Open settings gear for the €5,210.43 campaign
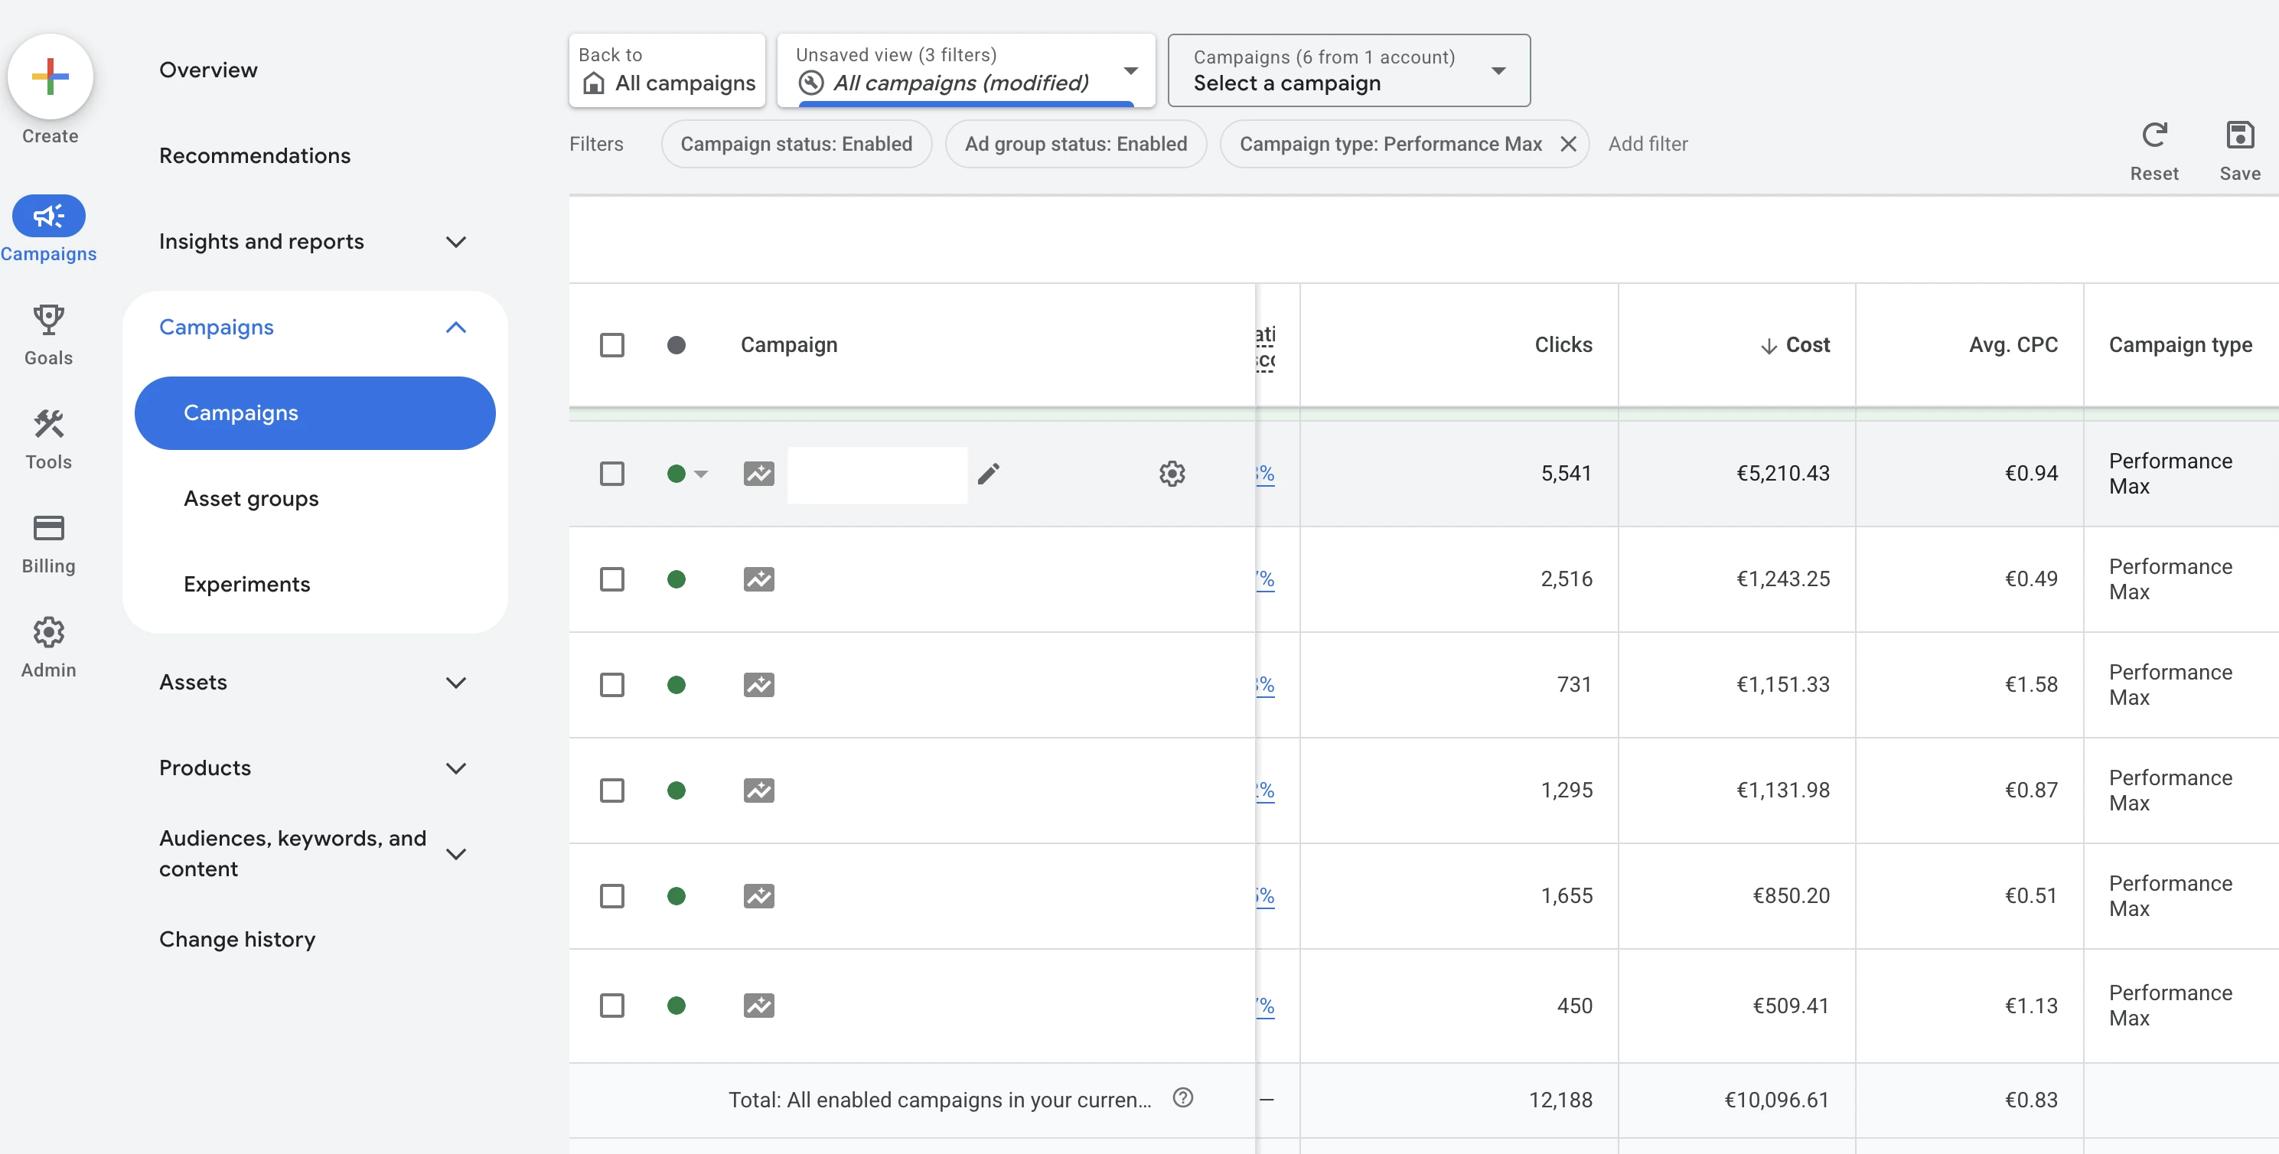 1172,474
